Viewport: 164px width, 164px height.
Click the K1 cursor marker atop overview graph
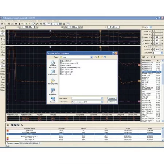click(50, 31)
